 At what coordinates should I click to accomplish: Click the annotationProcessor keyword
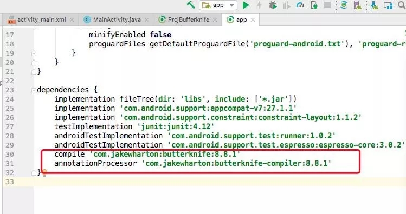coord(95,163)
